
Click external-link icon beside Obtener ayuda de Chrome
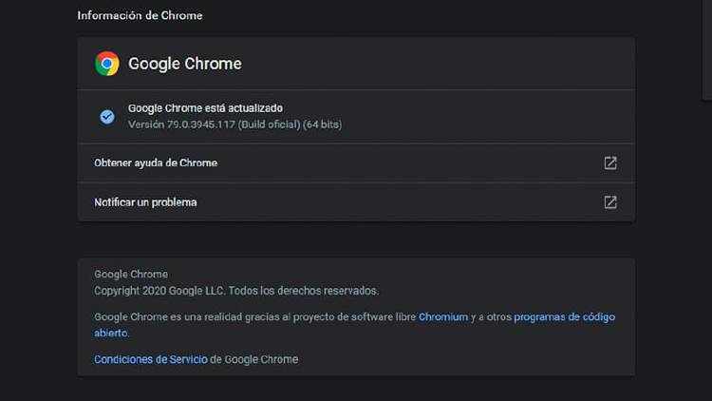point(610,163)
